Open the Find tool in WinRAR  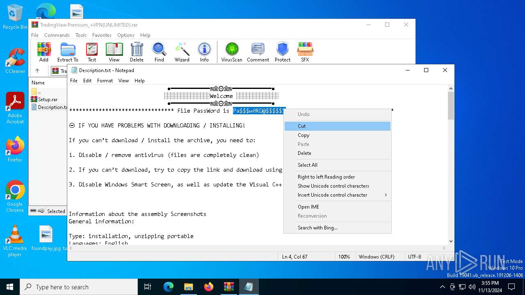pos(159,52)
